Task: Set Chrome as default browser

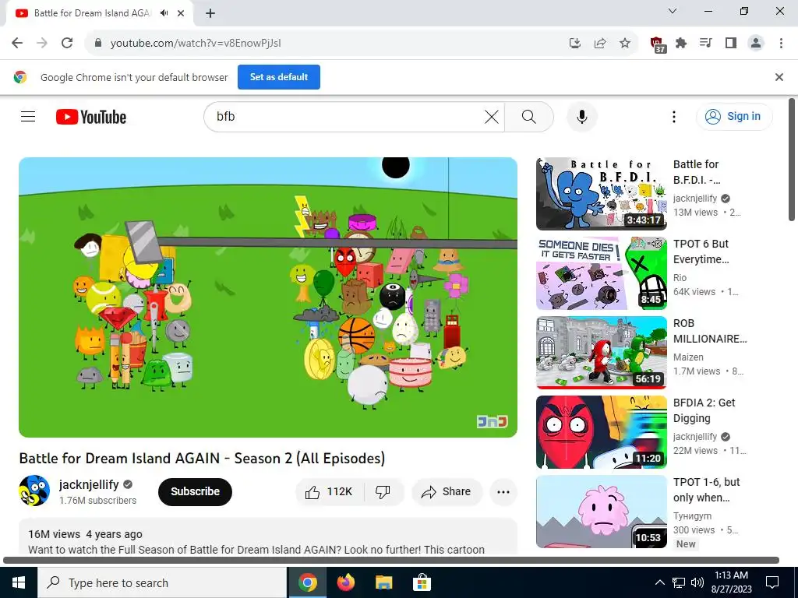Action: pos(279,77)
